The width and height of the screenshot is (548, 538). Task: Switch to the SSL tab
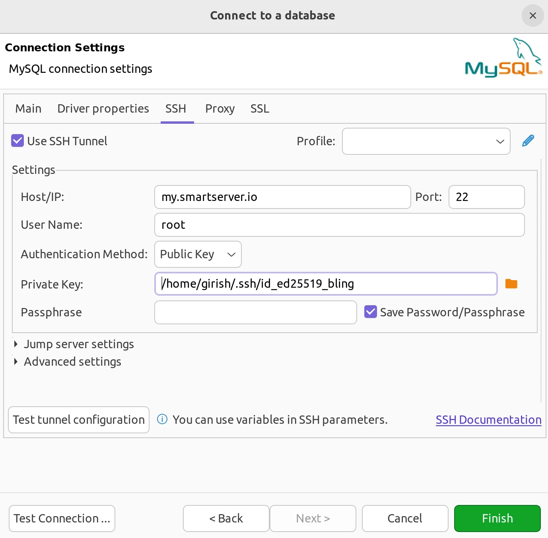[260, 108]
